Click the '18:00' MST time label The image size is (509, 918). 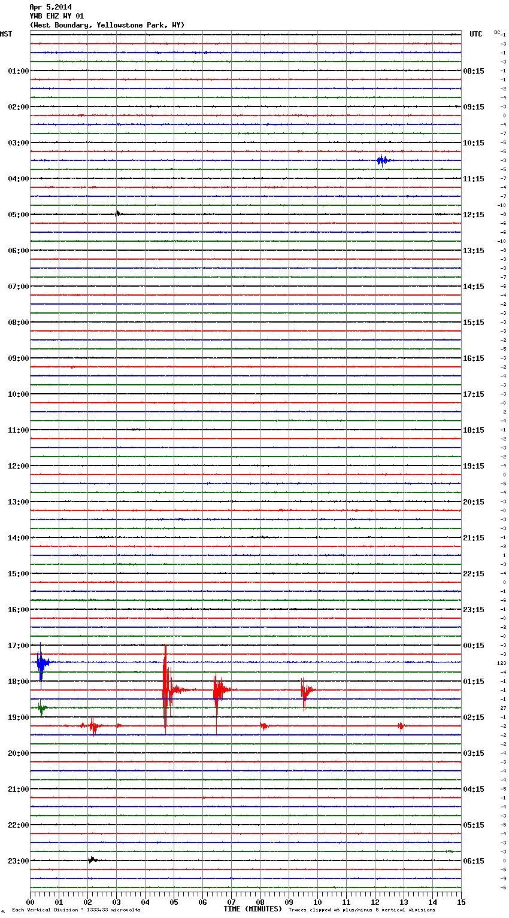(18, 682)
